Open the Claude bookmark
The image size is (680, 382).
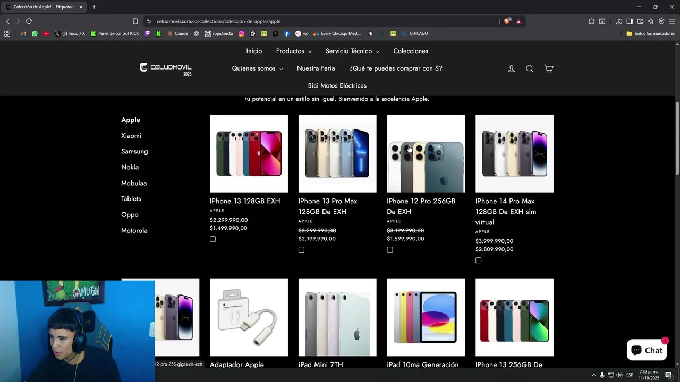click(177, 33)
